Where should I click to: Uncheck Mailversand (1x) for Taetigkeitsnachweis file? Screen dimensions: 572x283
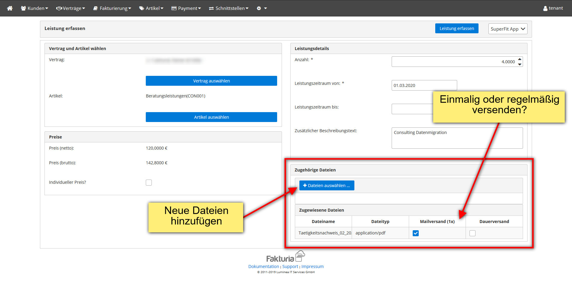[416, 233]
